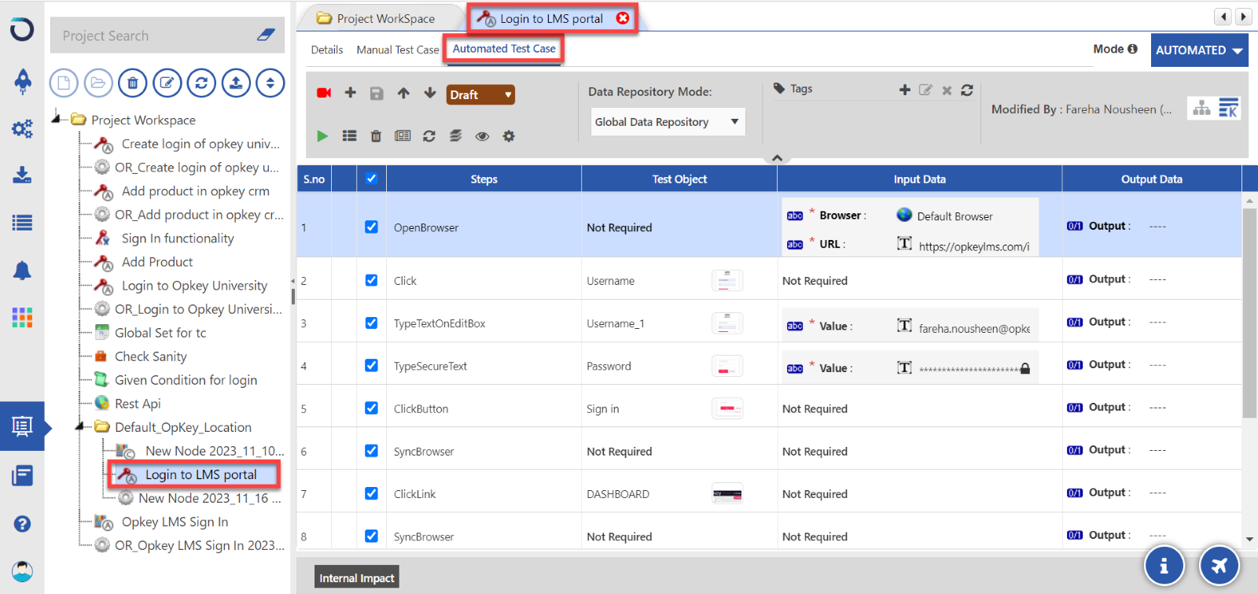Refresh tags with the tags refresh icon
This screenshot has width=1258, height=594.
(967, 90)
